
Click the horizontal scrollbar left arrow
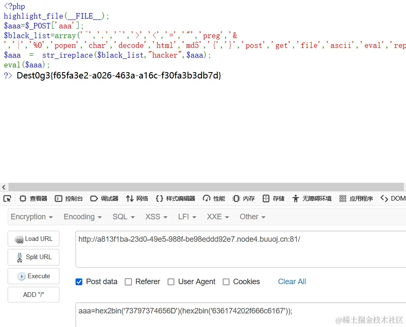pyautogui.click(x=4, y=187)
